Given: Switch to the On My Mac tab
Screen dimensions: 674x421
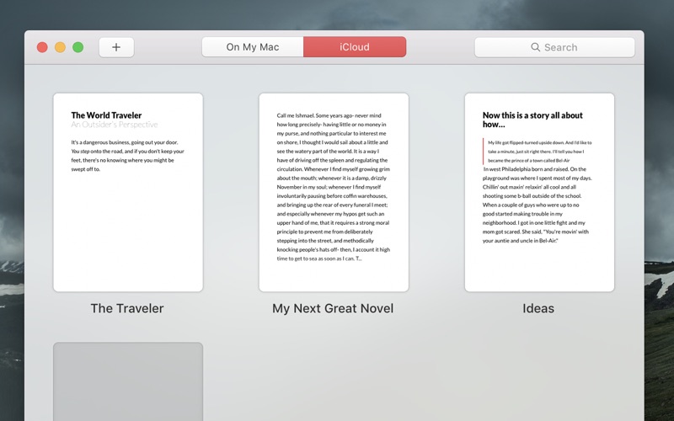Looking at the screenshot, I should [x=253, y=47].
